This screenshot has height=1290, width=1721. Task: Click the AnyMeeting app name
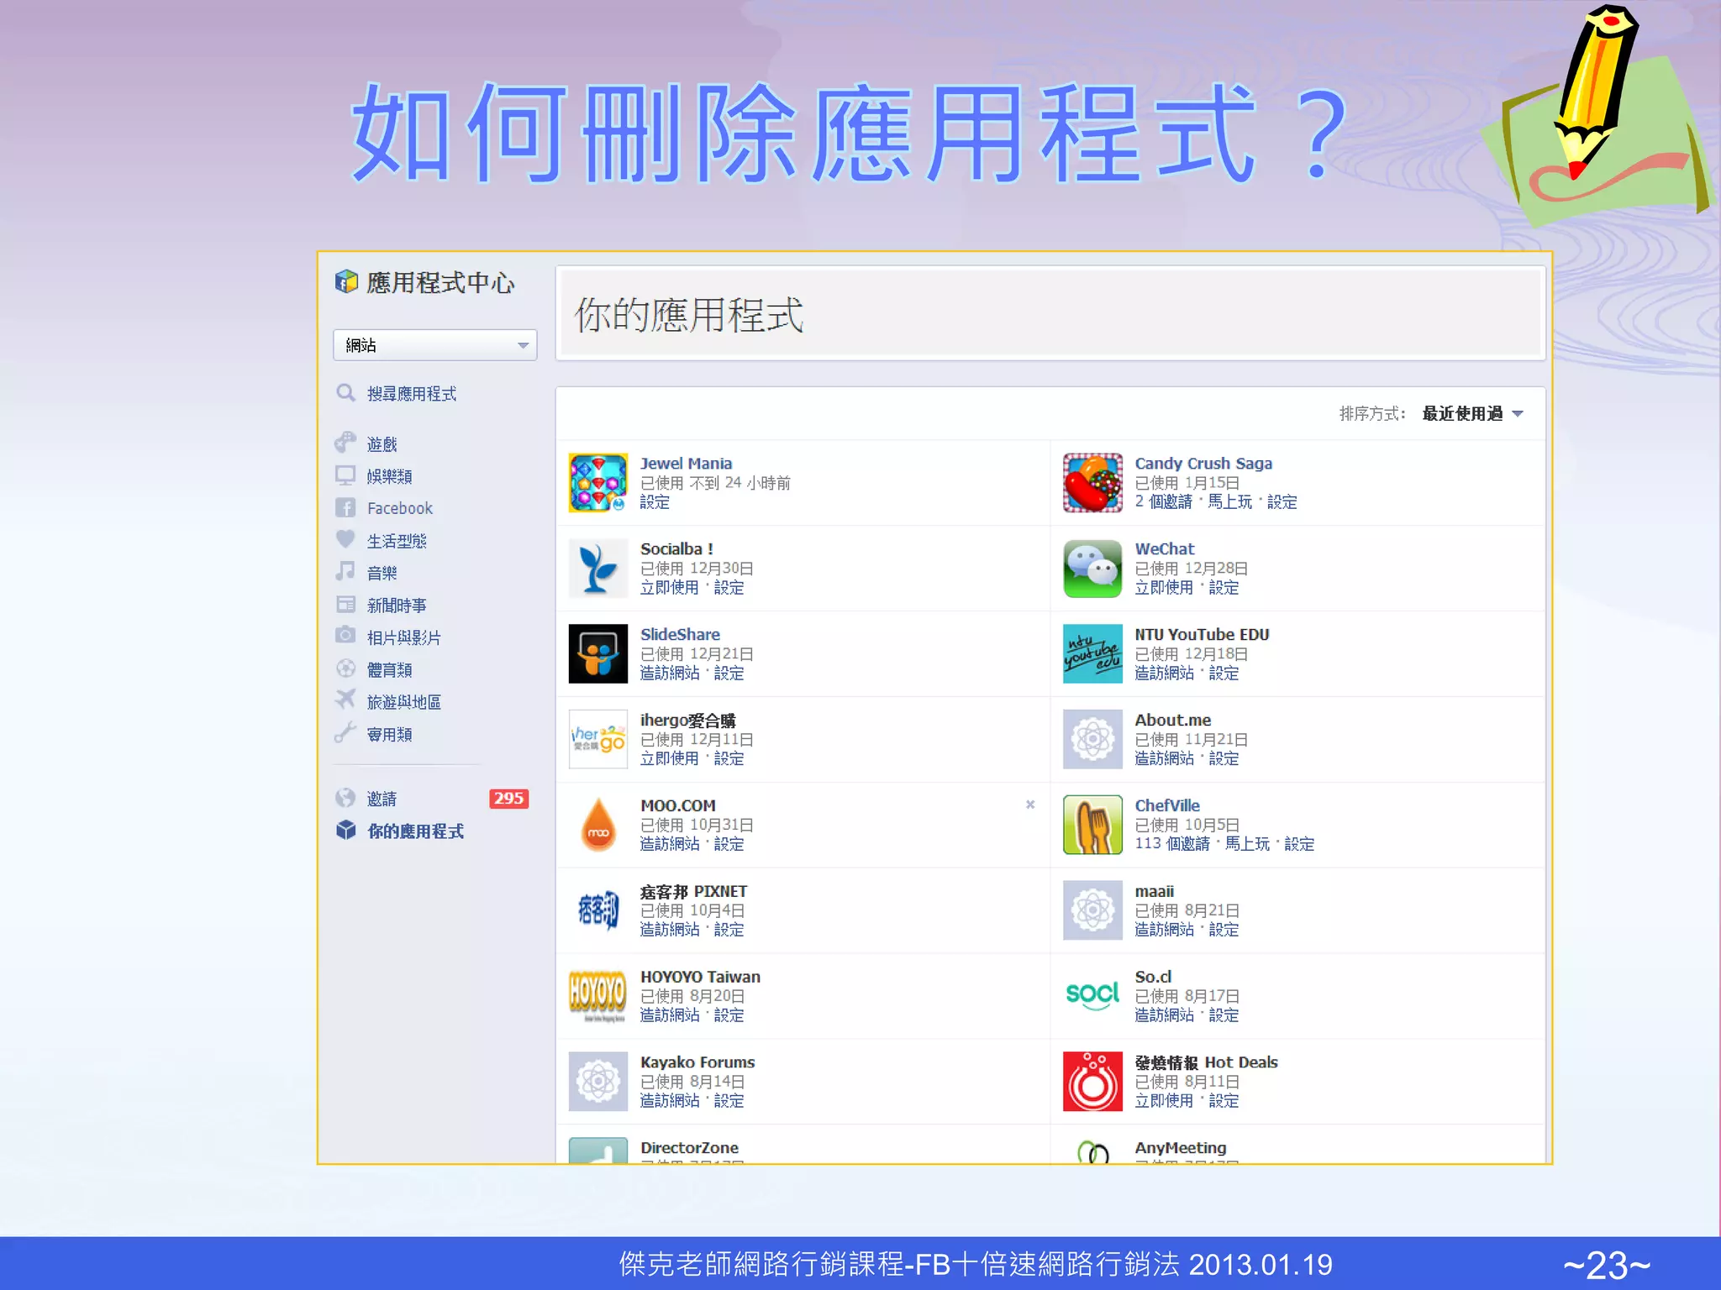coord(1181,1148)
